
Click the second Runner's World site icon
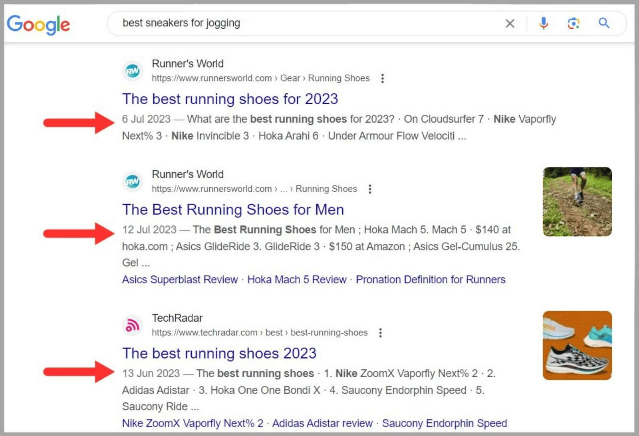coord(132,181)
